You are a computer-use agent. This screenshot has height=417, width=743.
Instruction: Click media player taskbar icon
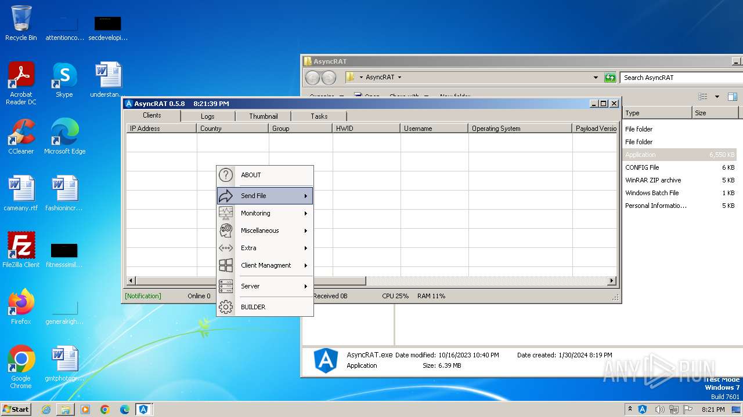[85, 409]
